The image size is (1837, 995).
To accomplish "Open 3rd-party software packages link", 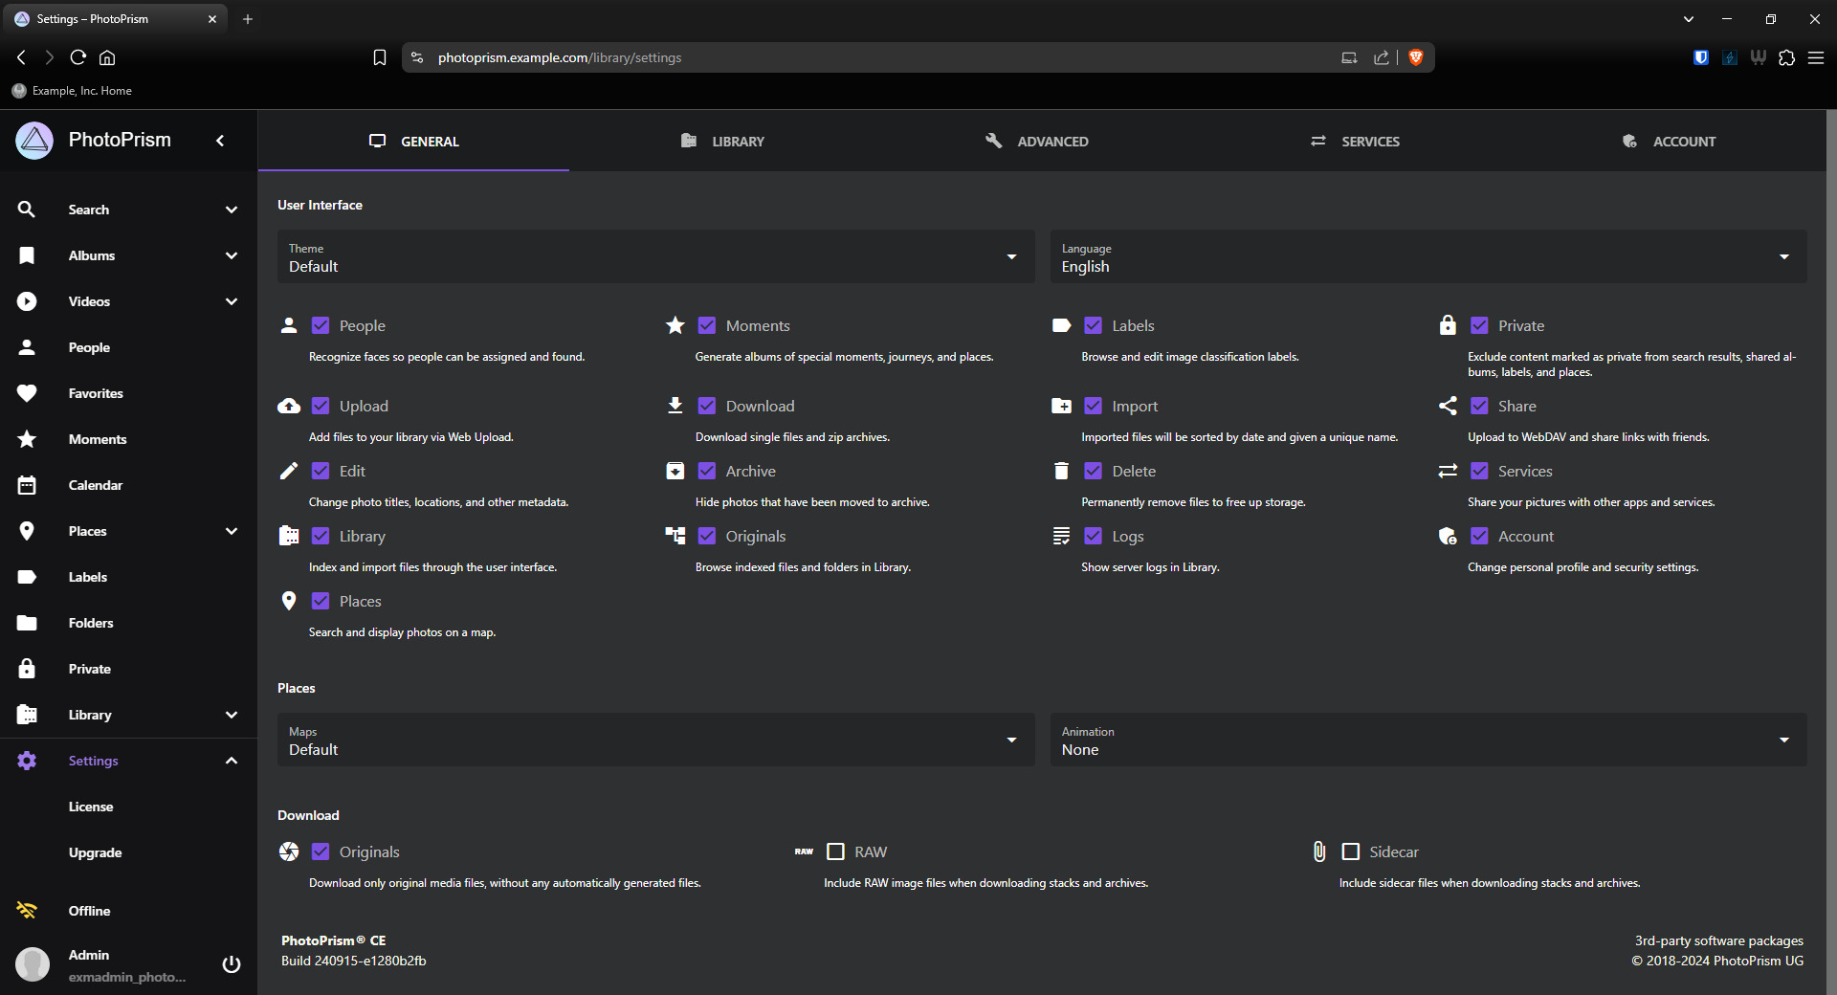I will (1718, 940).
